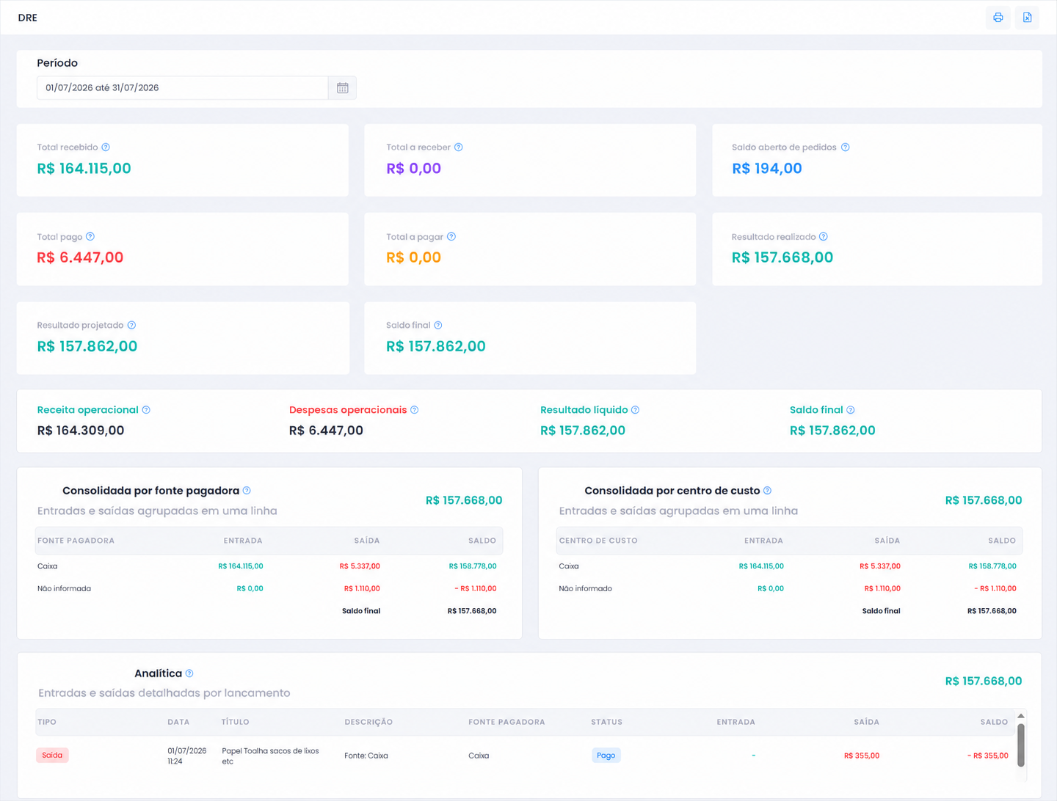Open the calendar picker beside Período field

click(342, 88)
